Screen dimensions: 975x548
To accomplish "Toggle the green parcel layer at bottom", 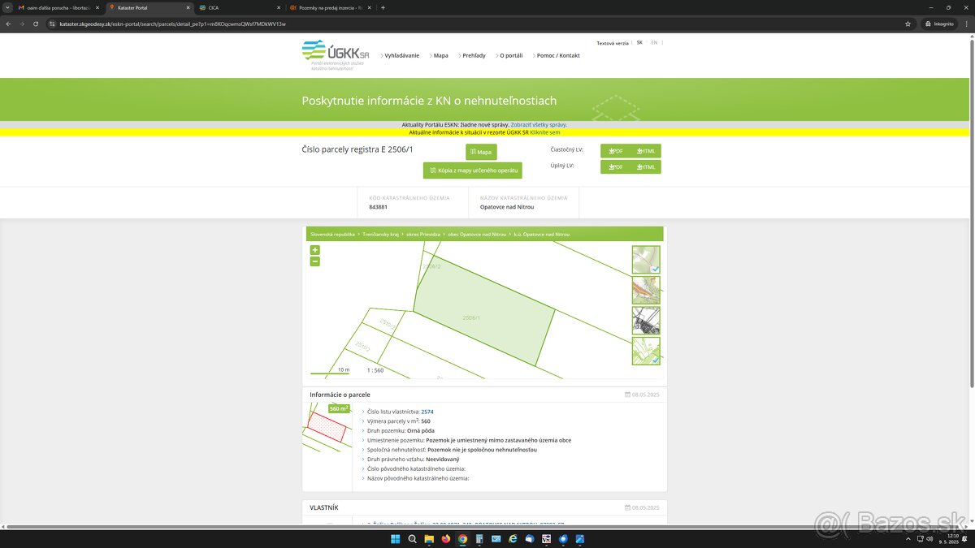I will 646,351.
